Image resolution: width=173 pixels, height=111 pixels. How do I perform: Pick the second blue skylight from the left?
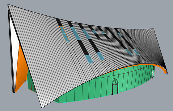[x=76, y=33]
